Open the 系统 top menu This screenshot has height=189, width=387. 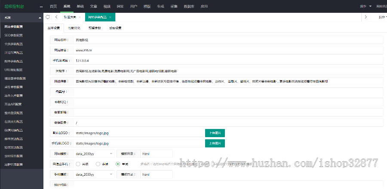(x=67, y=6)
